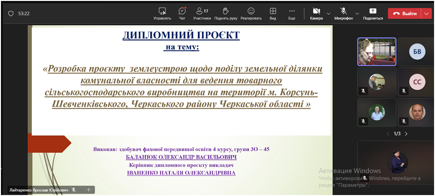Open the Управлять (Take control) option
The width and height of the screenshot is (435, 196).
[162, 13]
